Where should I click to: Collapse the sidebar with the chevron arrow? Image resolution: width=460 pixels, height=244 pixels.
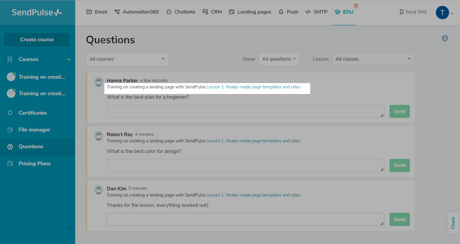click(x=70, y=228)
